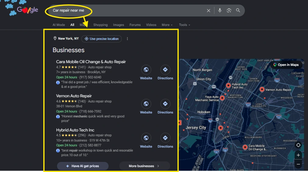Open Google Lens image search icon

click(229, 10)
